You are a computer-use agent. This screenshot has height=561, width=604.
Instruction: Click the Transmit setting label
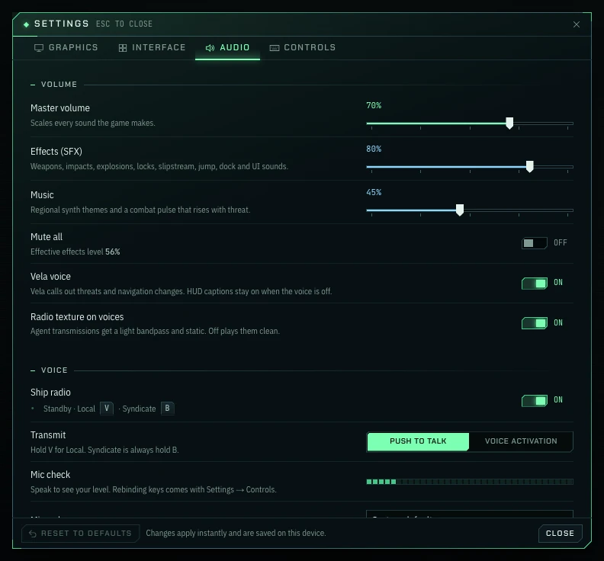[x=48, y=435]
